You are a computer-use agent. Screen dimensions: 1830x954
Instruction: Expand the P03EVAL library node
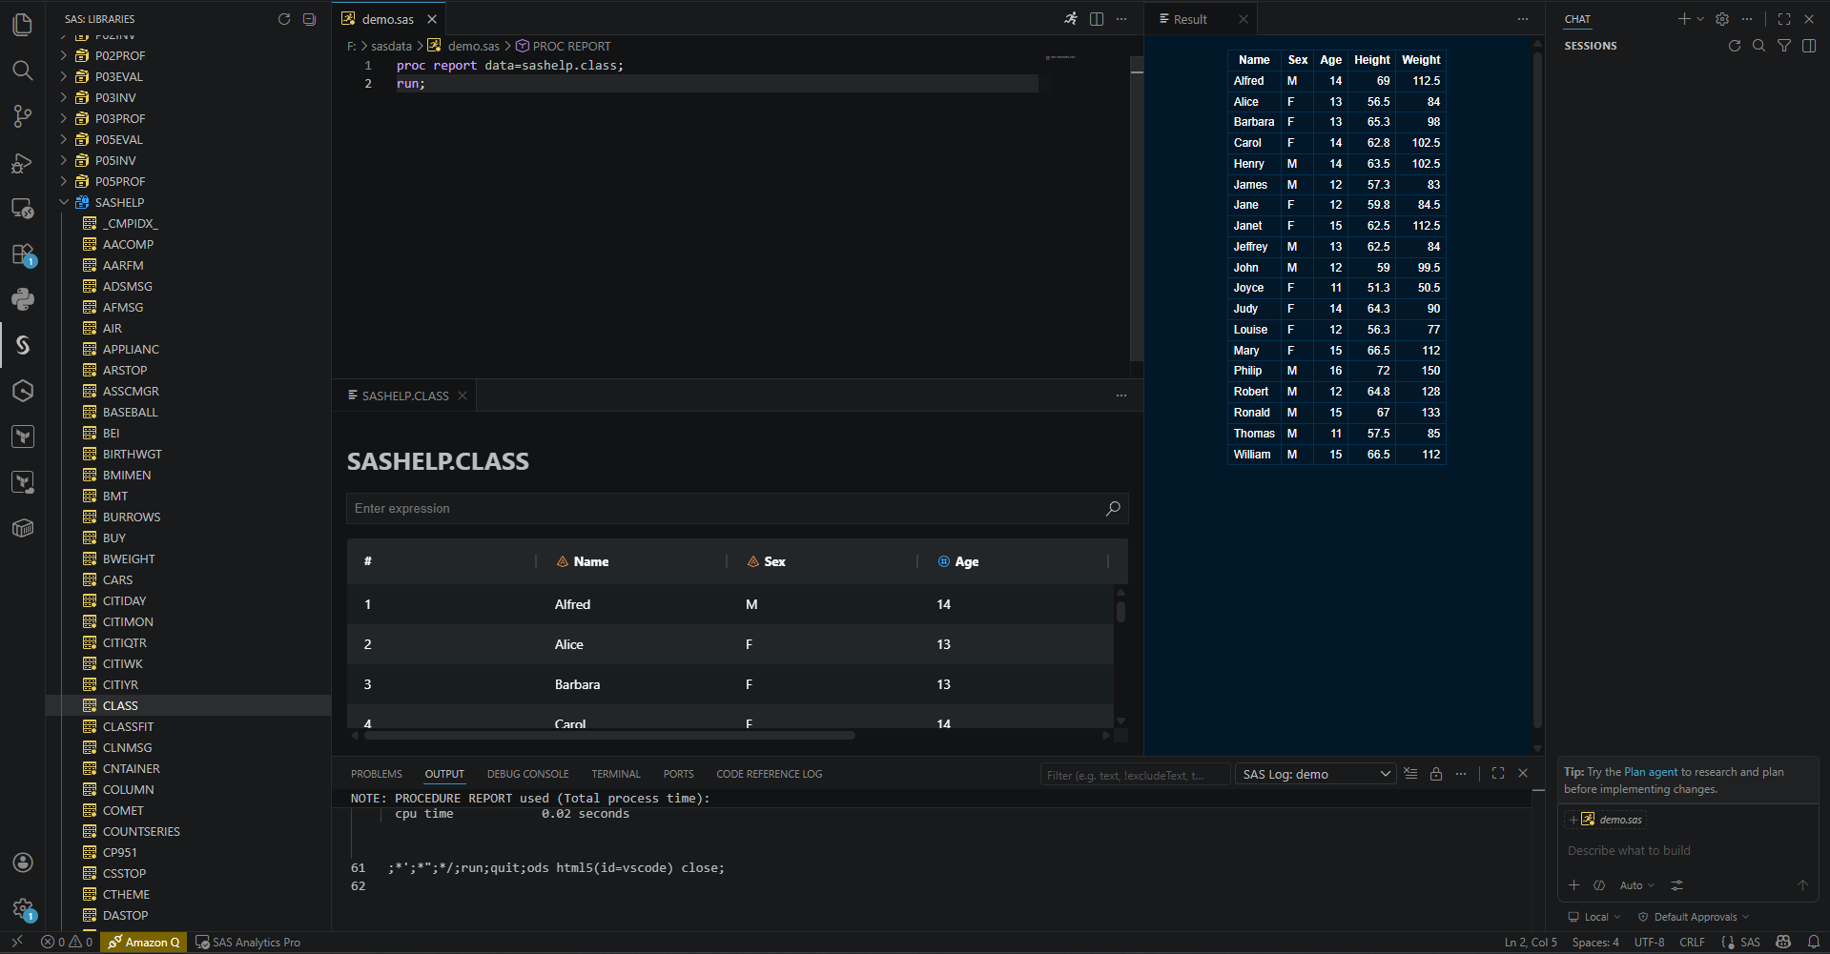[64, 76]
